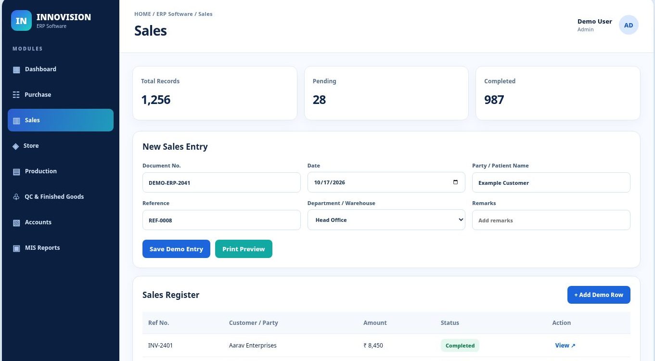Click the AD user avatar
The width and height of the screenshot is (655, 361).
pos(629,25)
